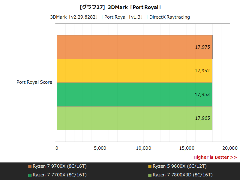Image resolution: width=240 pixels, height=180 pixels.
Task: Click the light green Ryzen 7 7800X3D legend swatch
Action: 150,175
